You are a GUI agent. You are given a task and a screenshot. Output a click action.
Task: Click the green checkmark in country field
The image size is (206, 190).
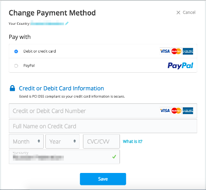click(x=114, y=156)
